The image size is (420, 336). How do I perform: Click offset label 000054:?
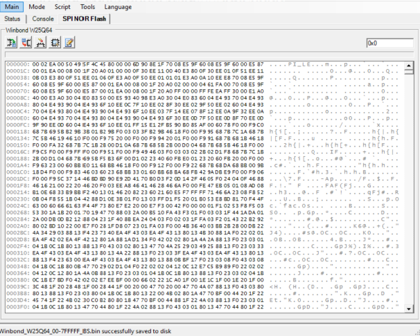coord(18,84)
